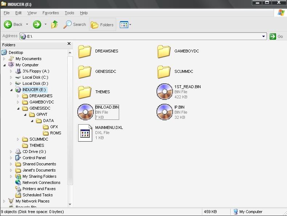Select Desktop in the folder tree
Image resolution: width=287 pixels, height=216 pixels.
click(16, 52)
